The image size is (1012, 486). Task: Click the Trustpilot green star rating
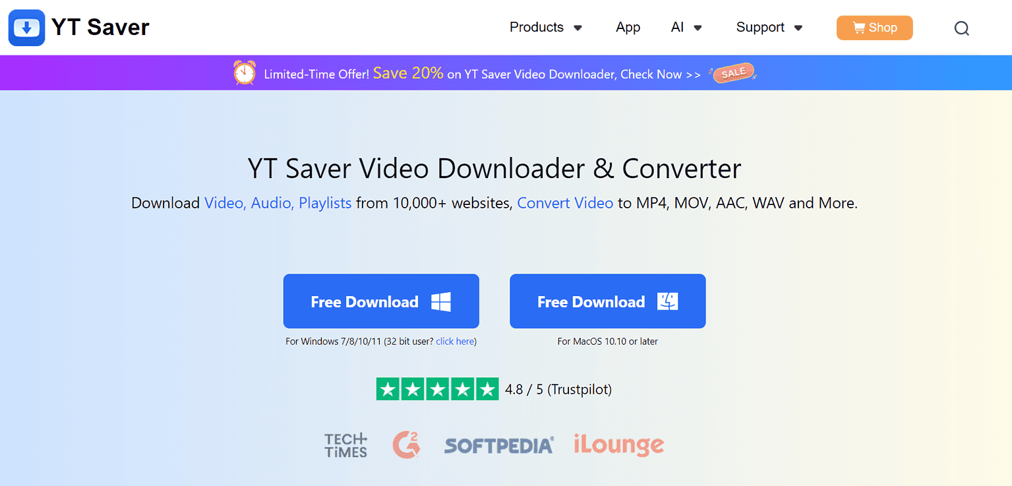(x=437, y=389)
